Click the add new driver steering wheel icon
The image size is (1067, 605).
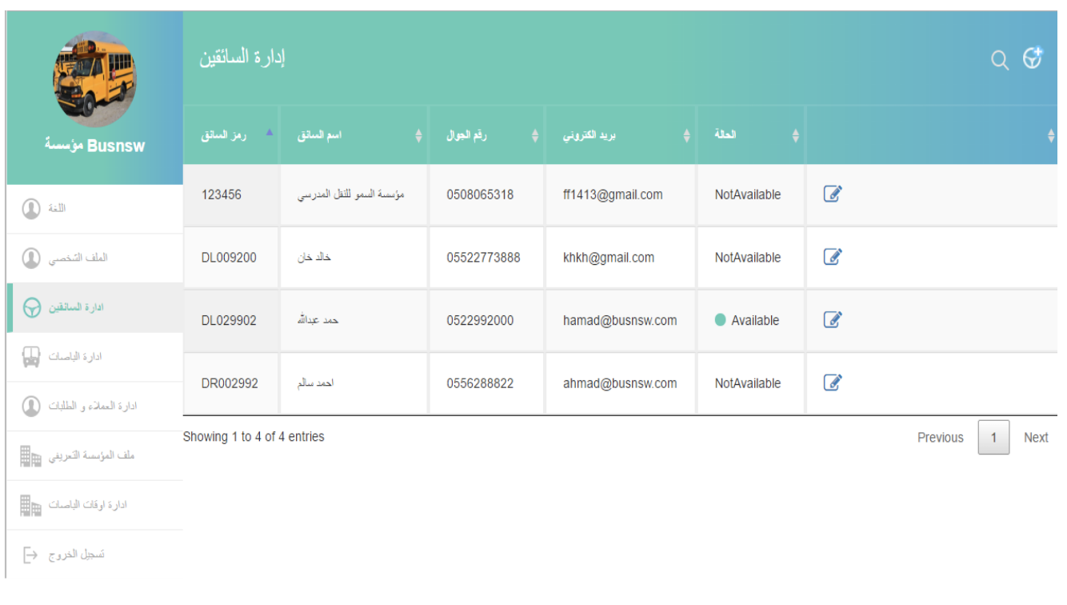tap(1033, 58)
